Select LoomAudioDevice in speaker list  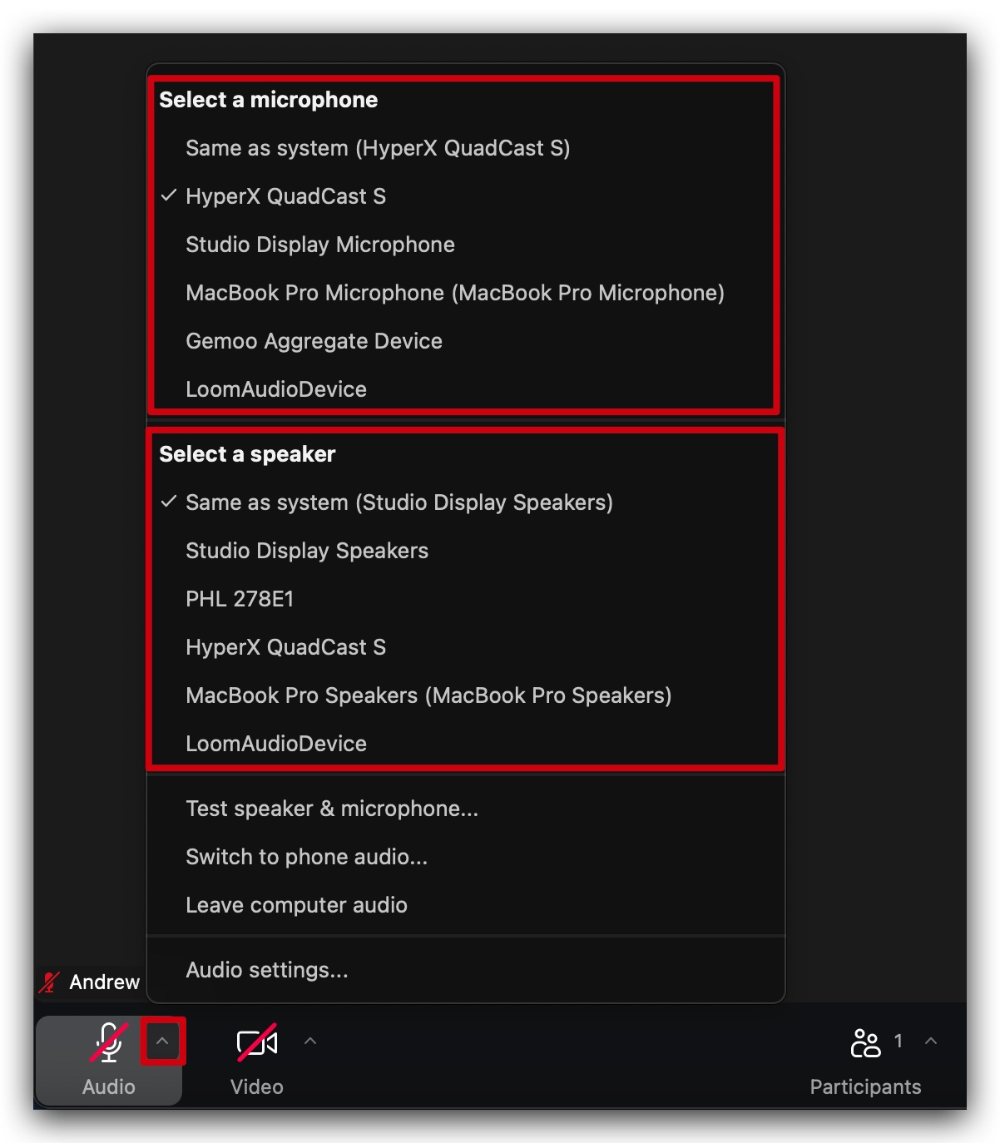276,744
